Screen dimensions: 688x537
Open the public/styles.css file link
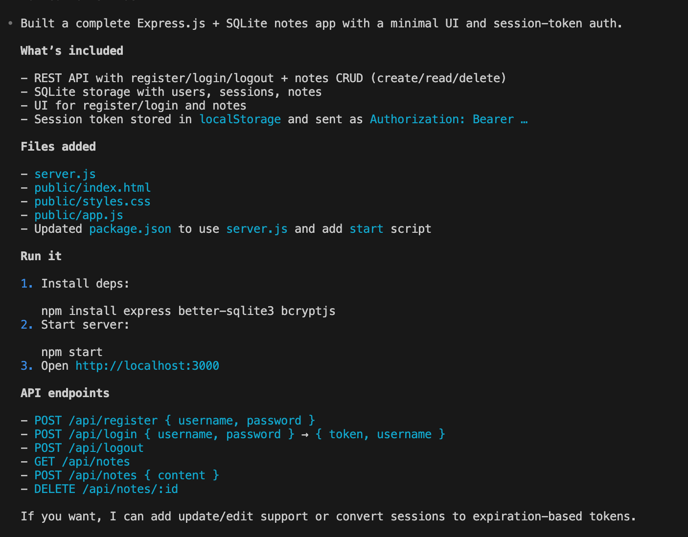pyautogui.click(x=92, y=201)
